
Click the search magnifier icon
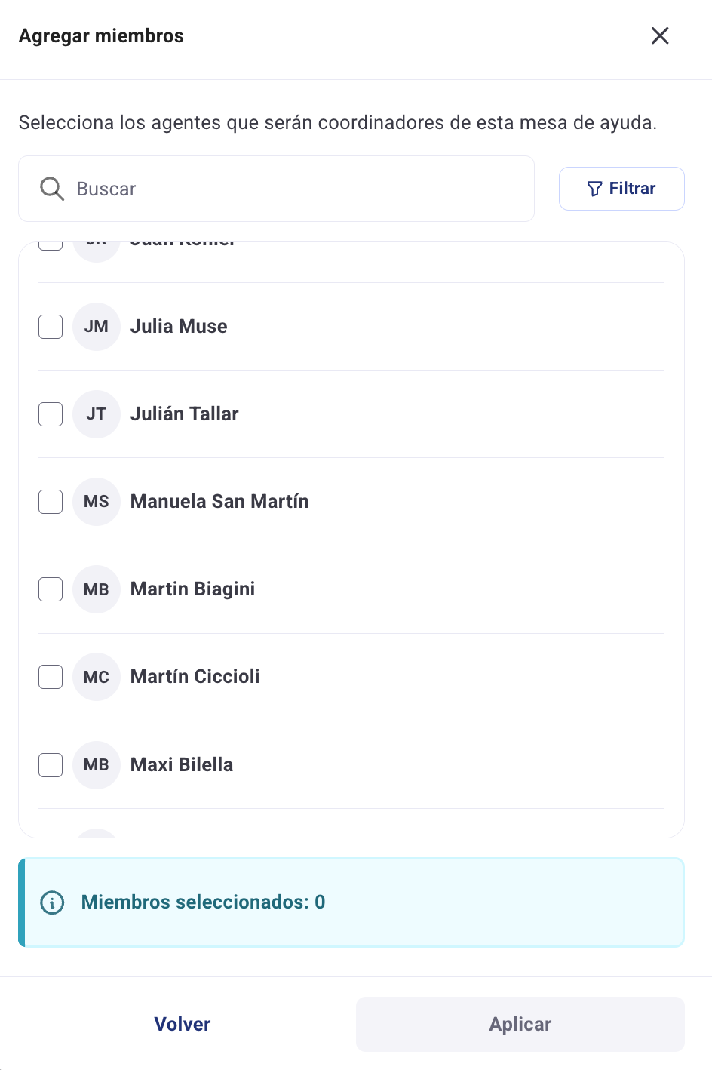tap(52, 189)
